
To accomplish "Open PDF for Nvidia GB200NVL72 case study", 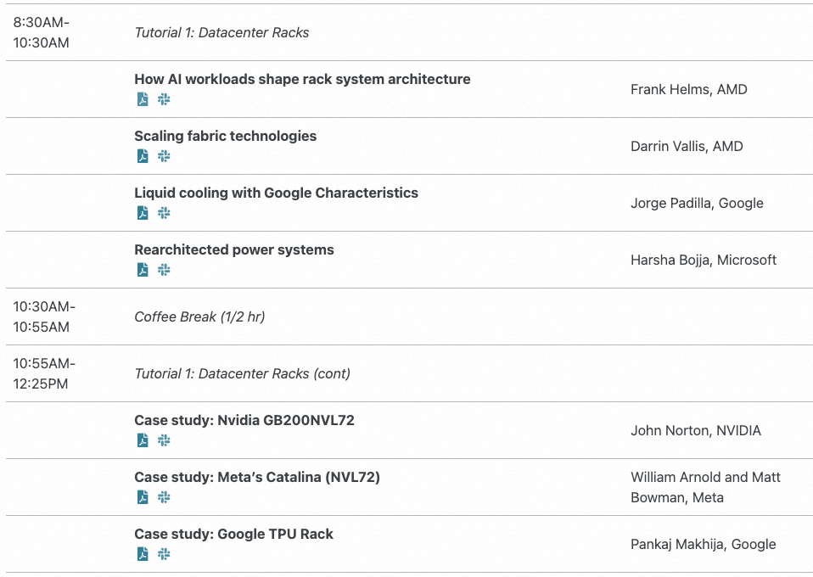I will click(143, 440).
